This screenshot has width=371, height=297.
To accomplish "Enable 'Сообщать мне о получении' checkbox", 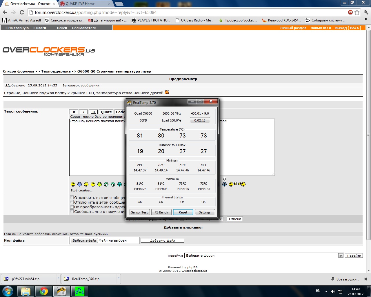I will pos(72,211).
